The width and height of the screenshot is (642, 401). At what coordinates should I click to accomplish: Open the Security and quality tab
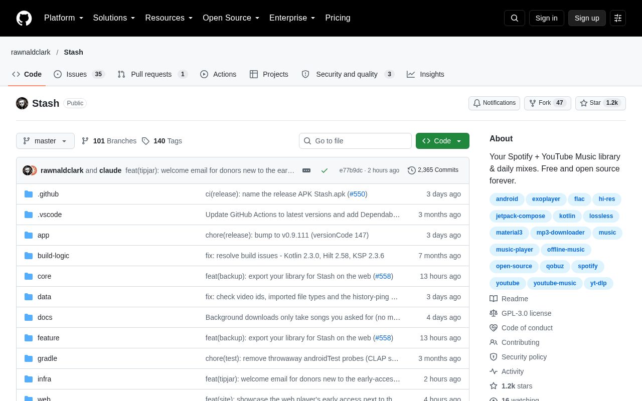click(x=348, y=74)
